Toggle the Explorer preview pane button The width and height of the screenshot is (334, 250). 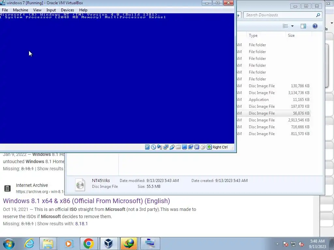303,26
